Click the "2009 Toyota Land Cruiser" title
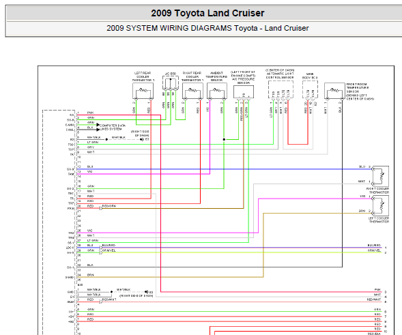This screenshot has height=335, width=402. pos(207,13)
